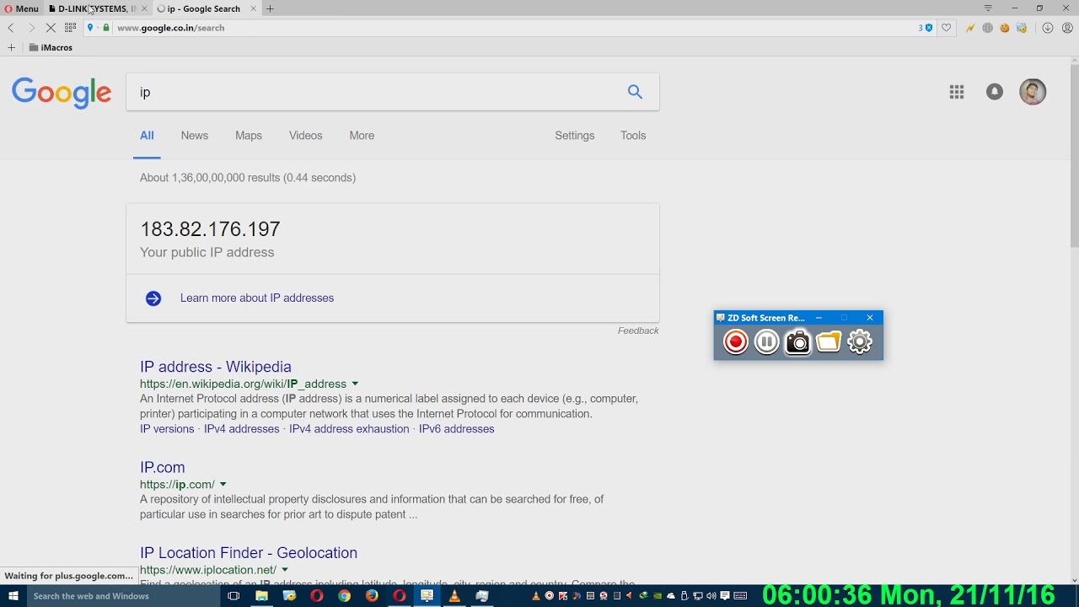
Task: Open the iMacros bookmarks folder
Action: pyautogui.click(x=51, y=47)
